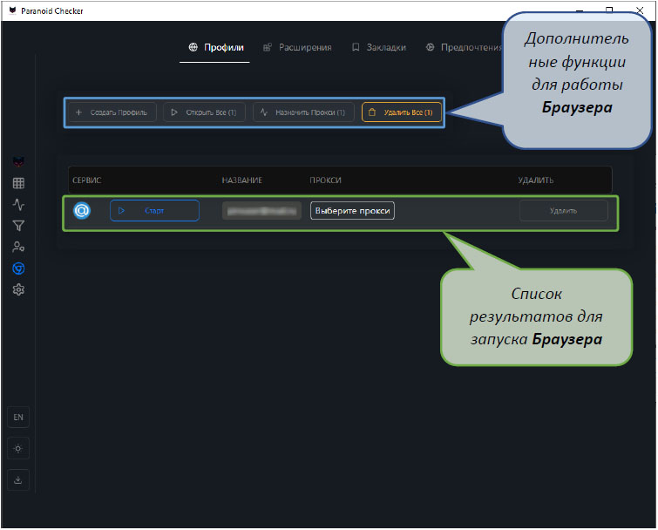Go to the Закладки tab
Image resolution: width=658 pixels, height=530 pixels.
tap(379, 47)
